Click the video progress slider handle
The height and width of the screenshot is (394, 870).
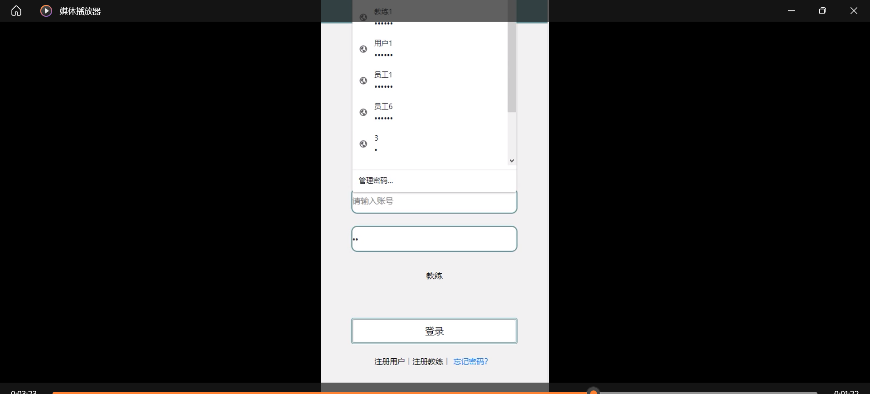[x=593, y=392]
